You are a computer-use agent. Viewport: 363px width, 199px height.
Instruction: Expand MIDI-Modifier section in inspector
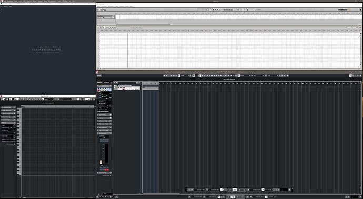pos(104,127)
